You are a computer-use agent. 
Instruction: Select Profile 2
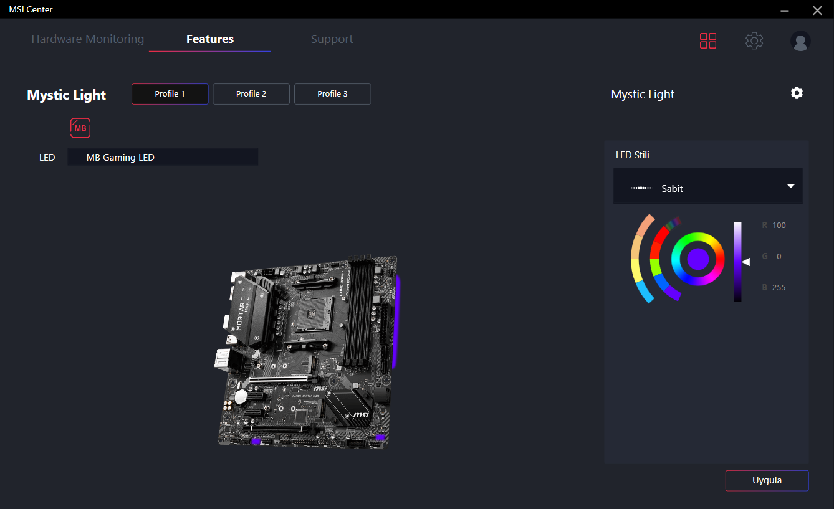pos(251,94)
